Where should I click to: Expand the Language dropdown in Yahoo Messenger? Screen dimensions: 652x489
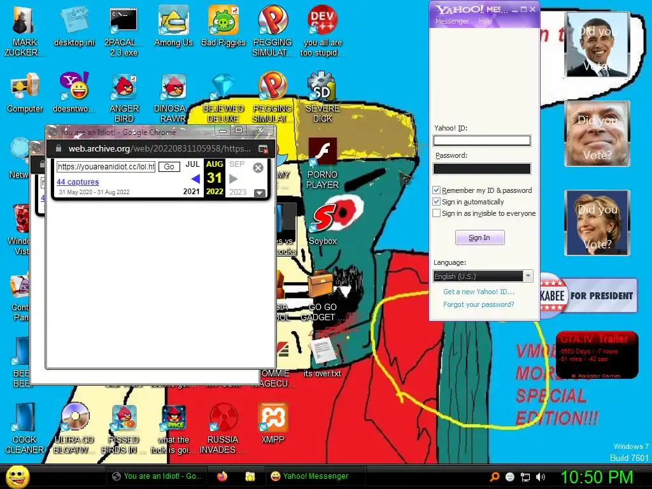point(528,276)
